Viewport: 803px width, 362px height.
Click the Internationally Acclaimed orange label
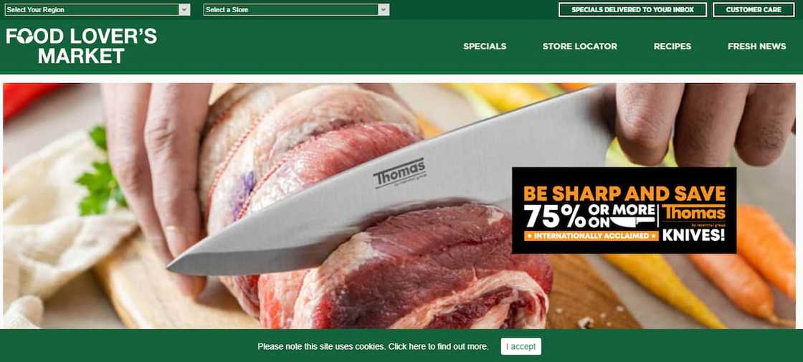tap(591, 236)
